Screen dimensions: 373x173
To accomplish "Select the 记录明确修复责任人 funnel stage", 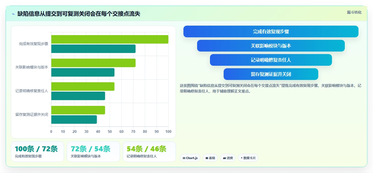I will [271, 60].
